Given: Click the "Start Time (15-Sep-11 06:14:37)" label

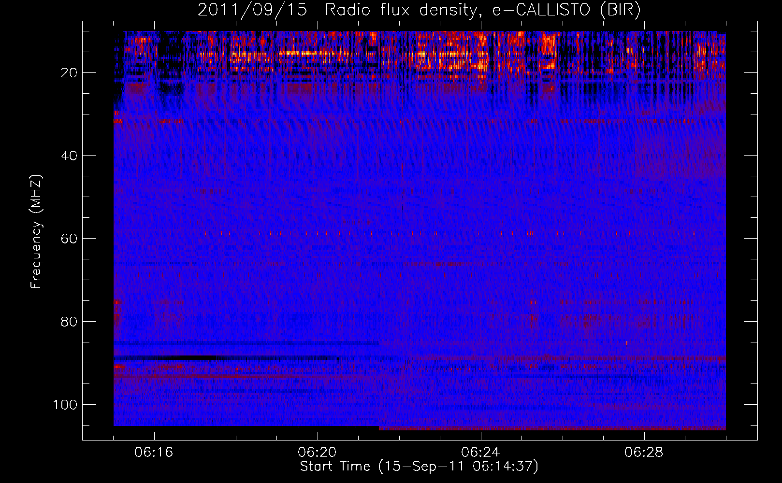Looking at the screenshot, I should pos(419,467).
